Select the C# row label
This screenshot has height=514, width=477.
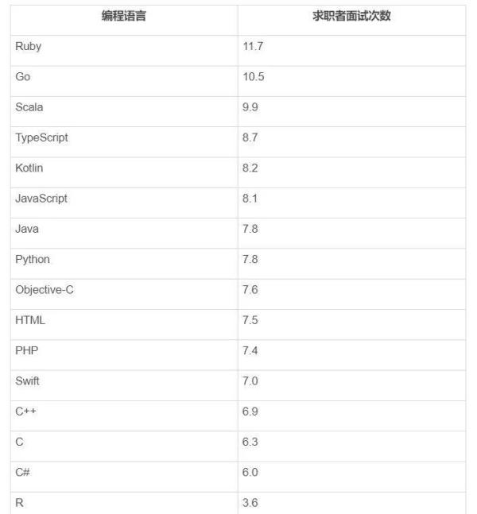tap(22, 473)
